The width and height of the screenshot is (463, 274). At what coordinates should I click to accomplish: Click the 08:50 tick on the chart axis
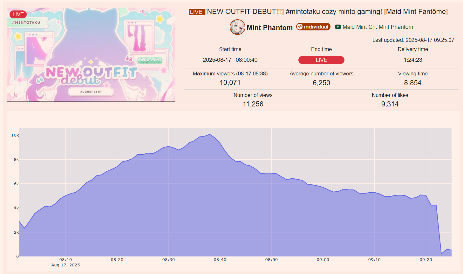(271, 259)
